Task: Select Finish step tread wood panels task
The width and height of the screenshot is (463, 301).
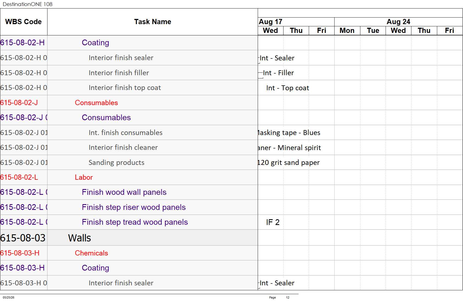Action: 135,222
